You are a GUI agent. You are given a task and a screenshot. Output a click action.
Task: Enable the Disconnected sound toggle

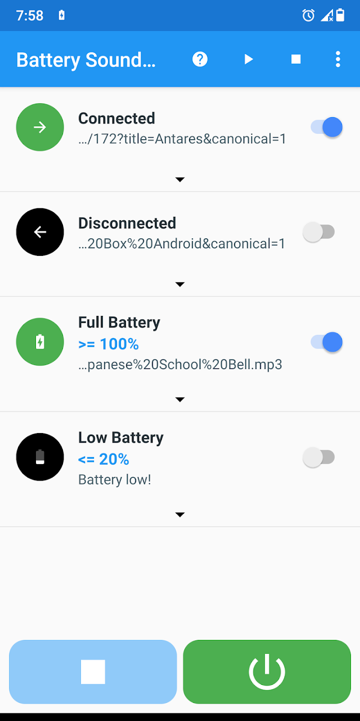tap(319, 232)
